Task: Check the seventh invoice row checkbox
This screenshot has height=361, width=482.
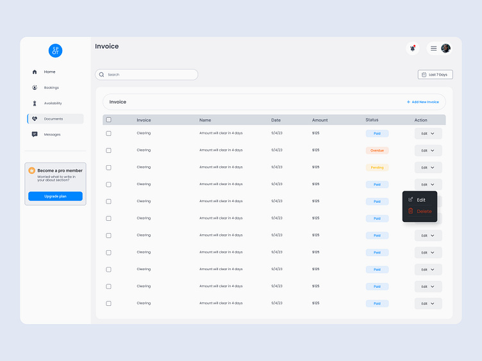Action: (108, 236)
